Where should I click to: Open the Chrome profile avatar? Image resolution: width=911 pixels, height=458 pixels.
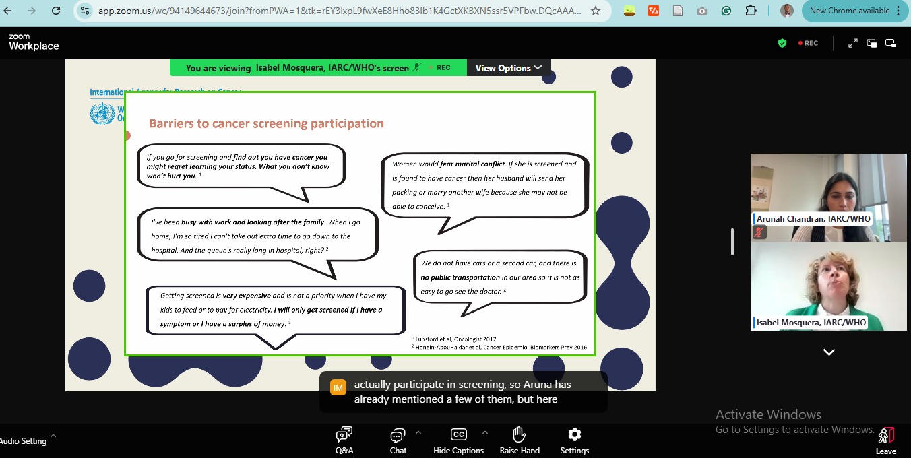pos(786,11)
